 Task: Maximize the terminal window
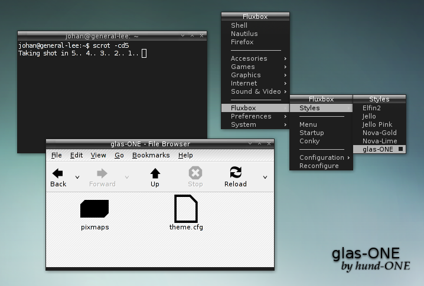pos(193,35)
